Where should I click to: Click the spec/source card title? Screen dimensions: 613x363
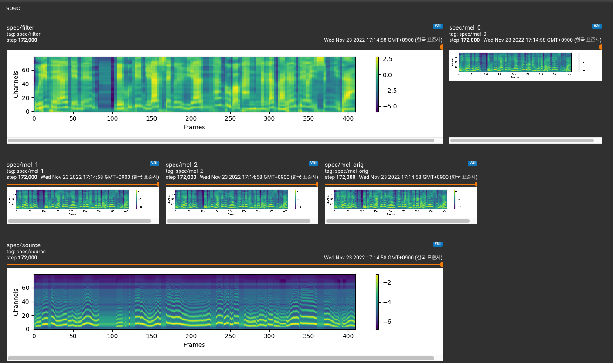[23, 245]
